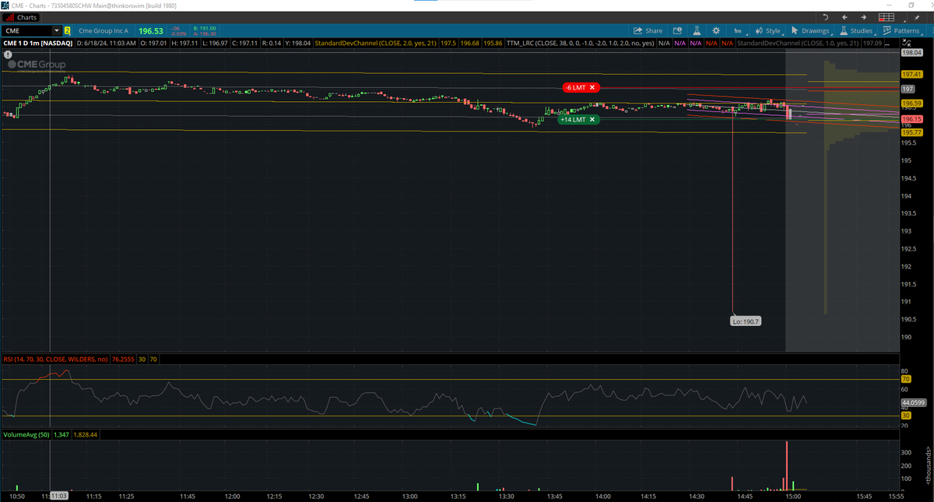Click the 196.15 red price axis label
The height and width of the screenshot is (502, 934).
pos(911,119)
